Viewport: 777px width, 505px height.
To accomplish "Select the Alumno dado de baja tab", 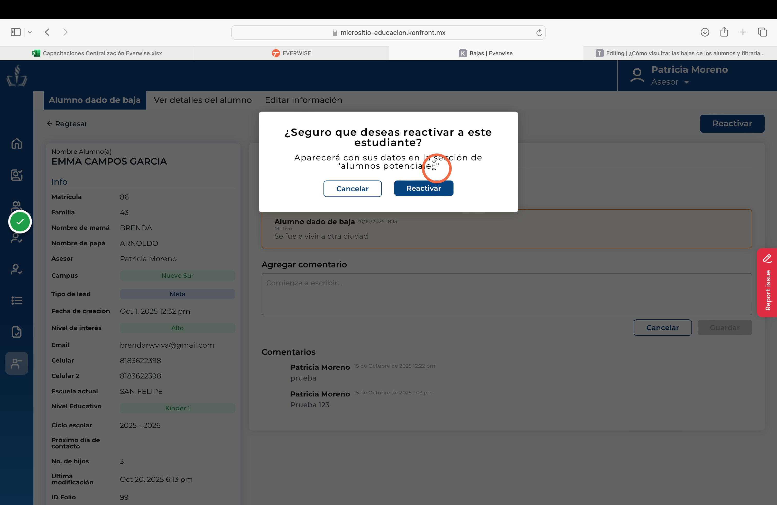I will pos(95,100).
